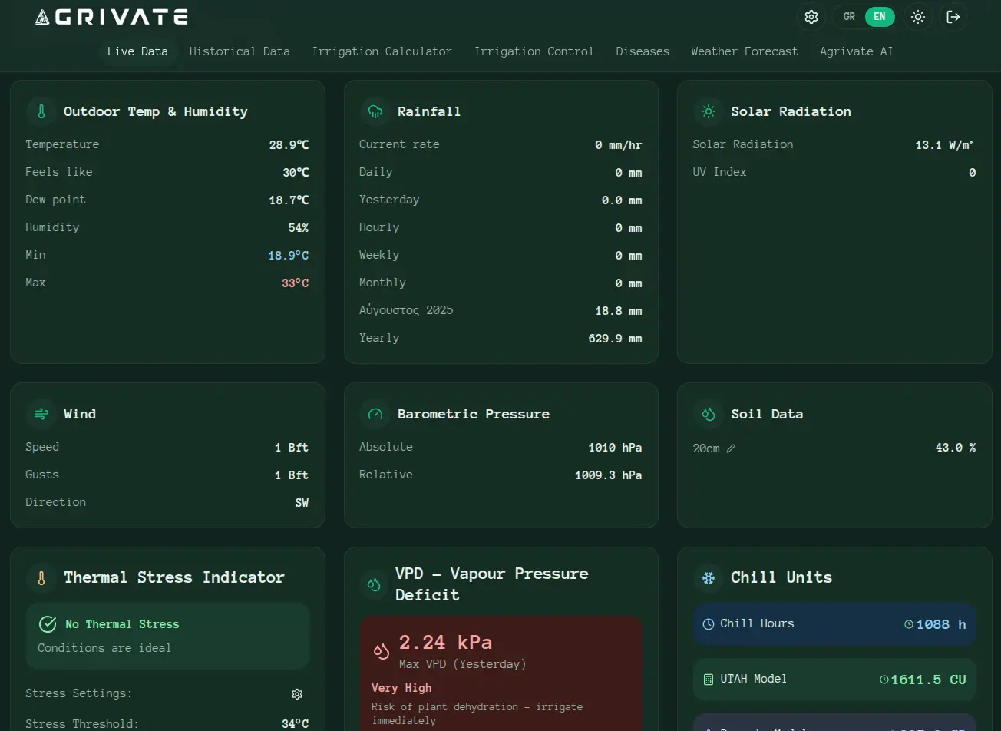Click the thermometer icon on Outdoor Temp card
The image size is (1001, 731).
coord(41,111)
